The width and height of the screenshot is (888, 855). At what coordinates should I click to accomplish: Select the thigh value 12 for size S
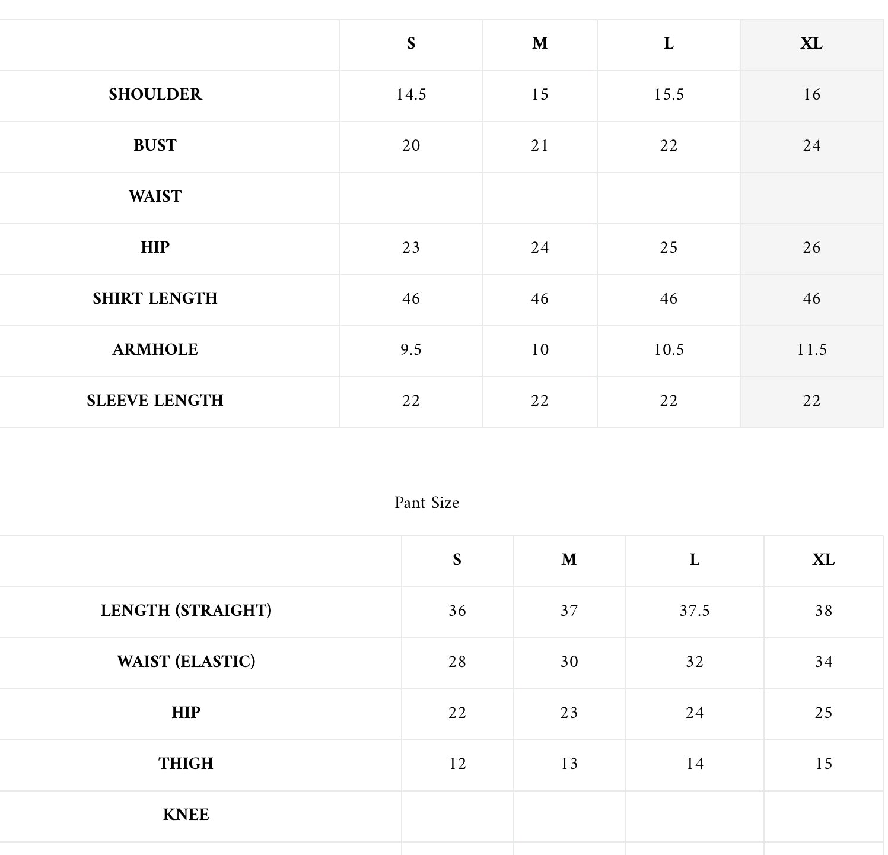pyautogui.click(x=457, y=764)
